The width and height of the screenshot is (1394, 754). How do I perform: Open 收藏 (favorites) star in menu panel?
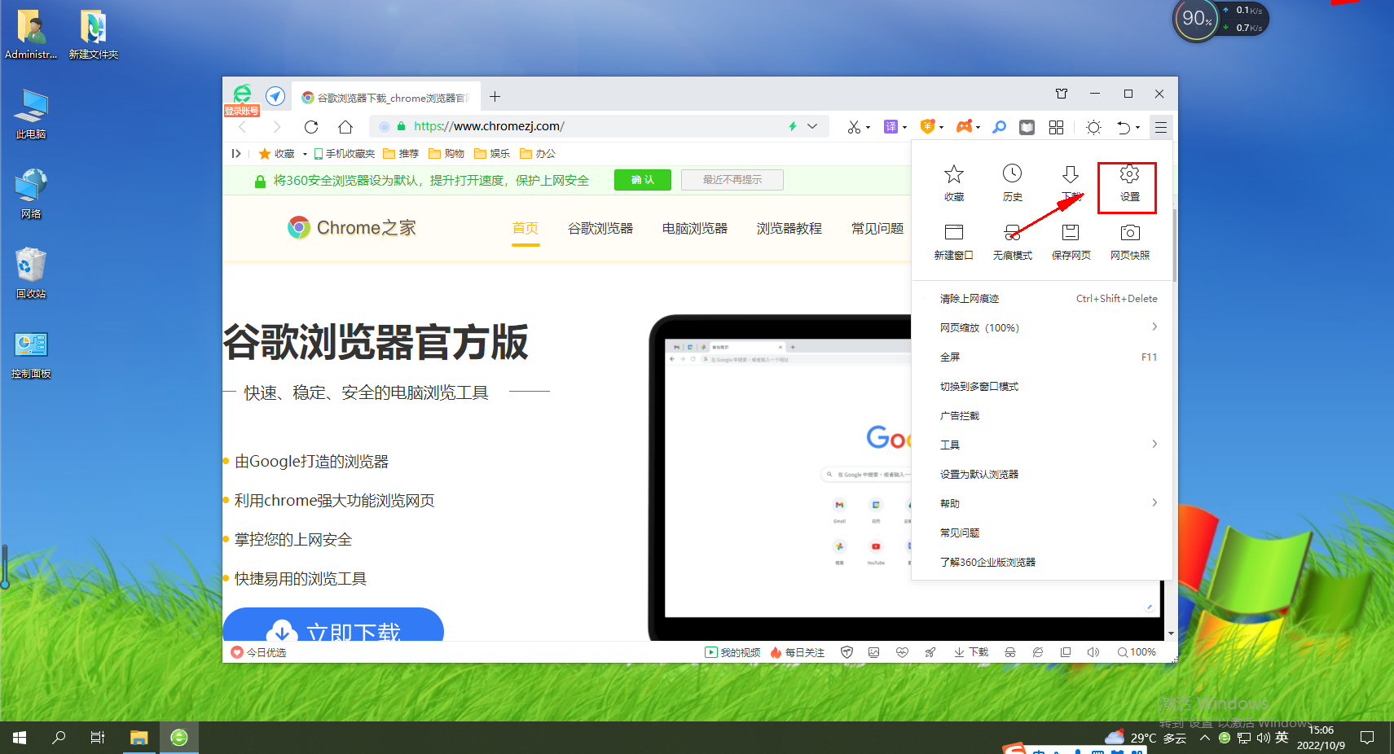(953, 182)
